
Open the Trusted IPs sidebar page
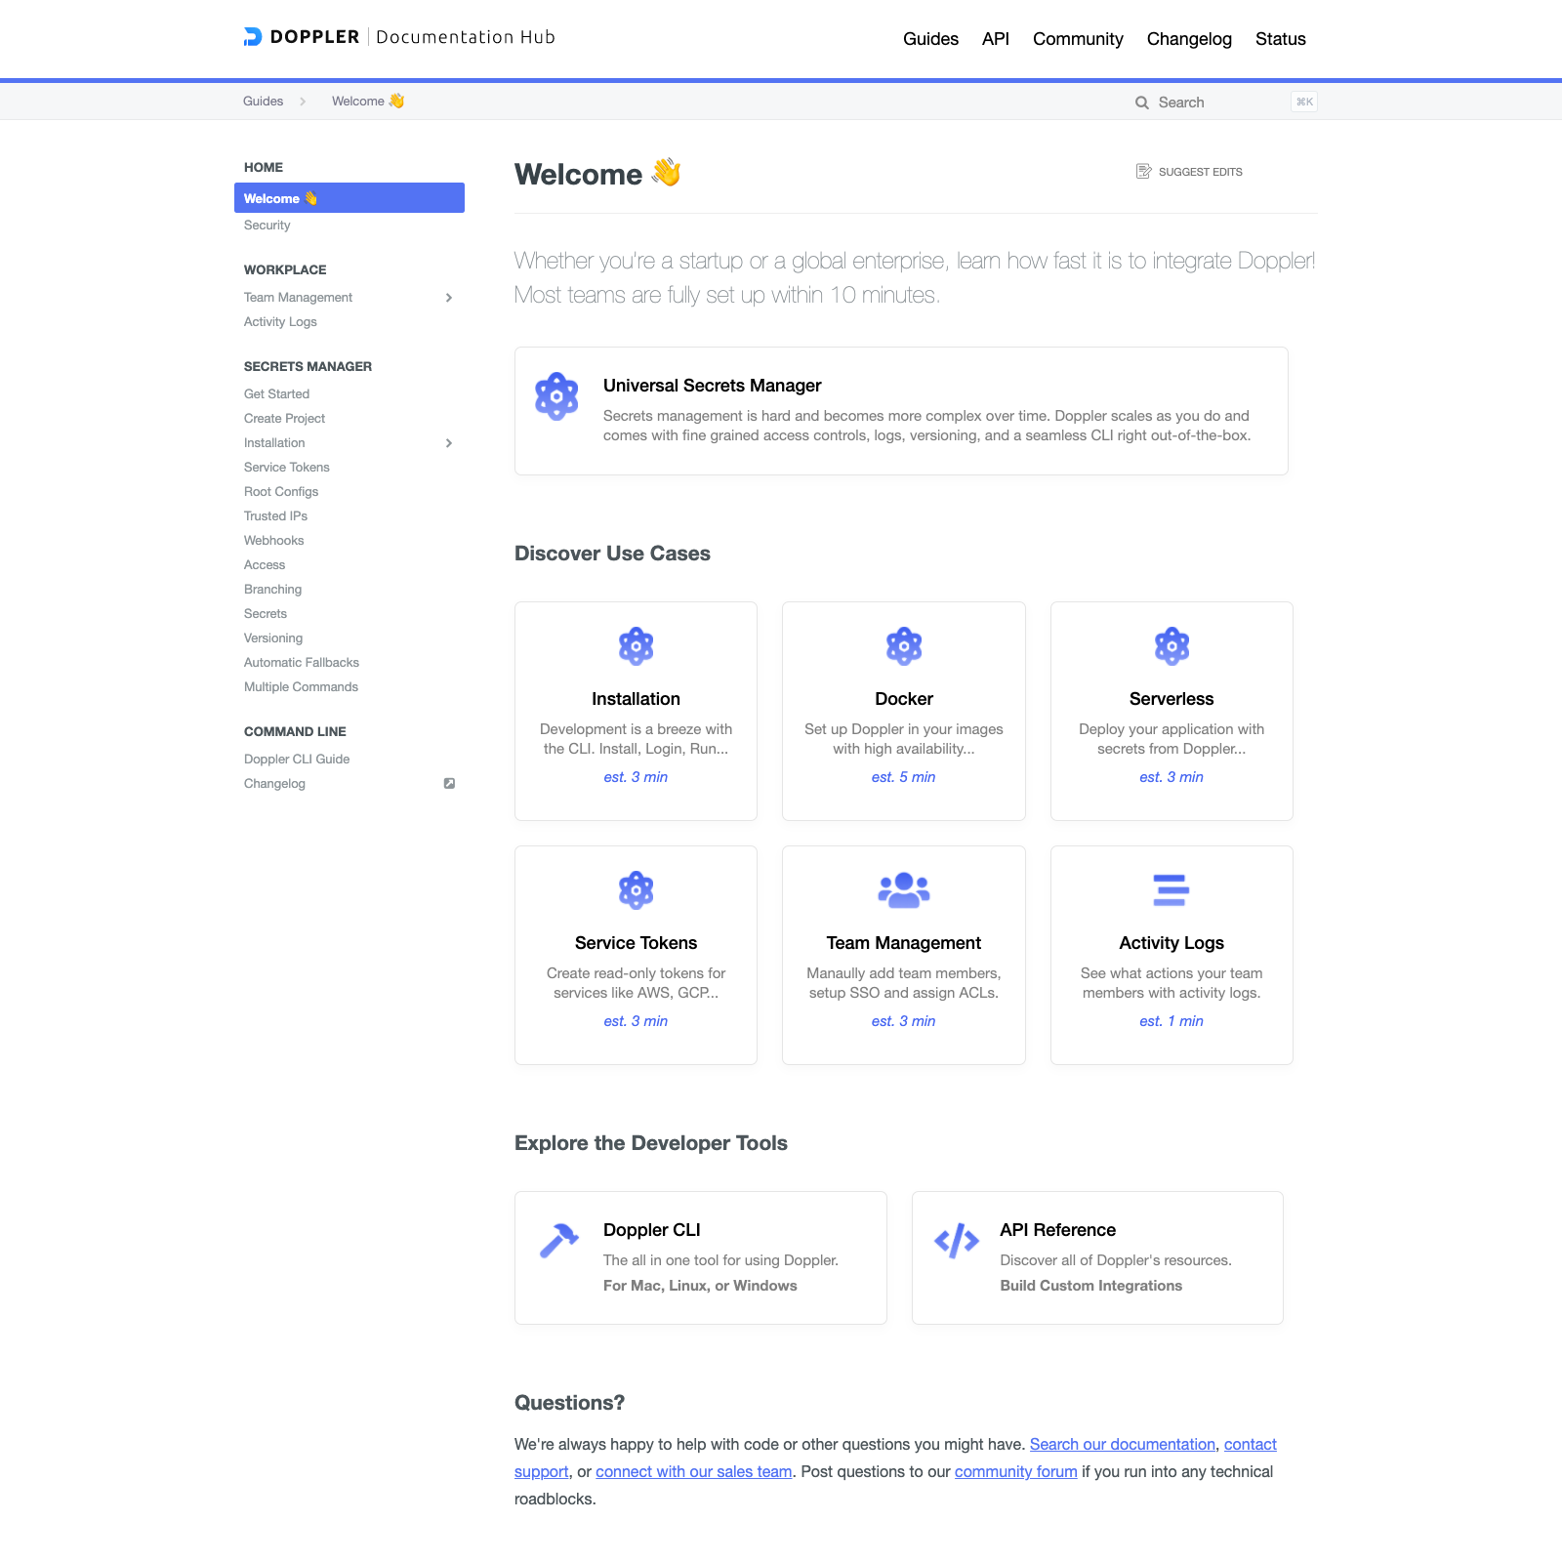click(275, 516)
